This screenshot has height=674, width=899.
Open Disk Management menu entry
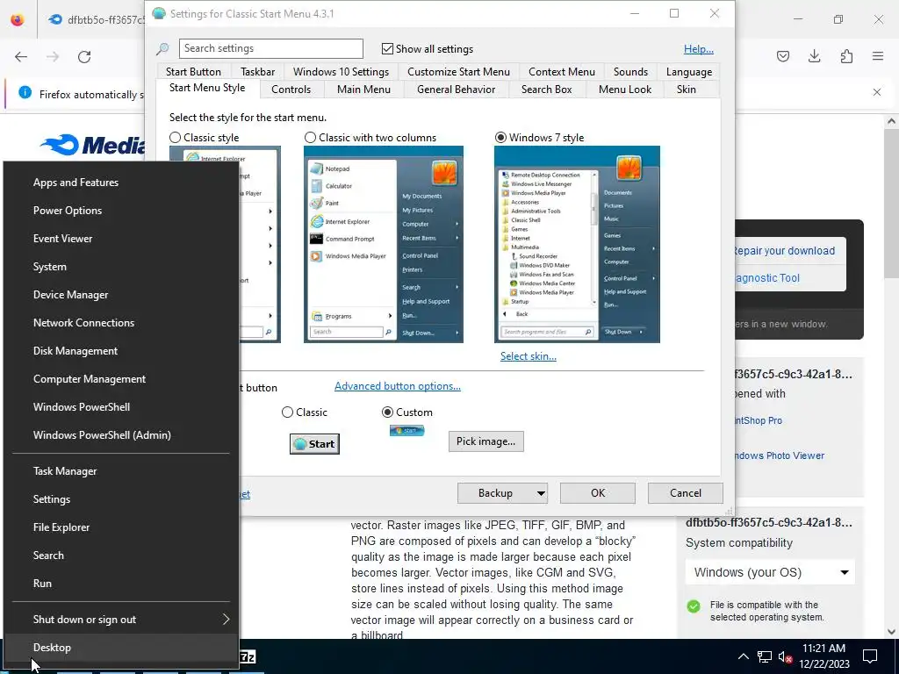121,351
